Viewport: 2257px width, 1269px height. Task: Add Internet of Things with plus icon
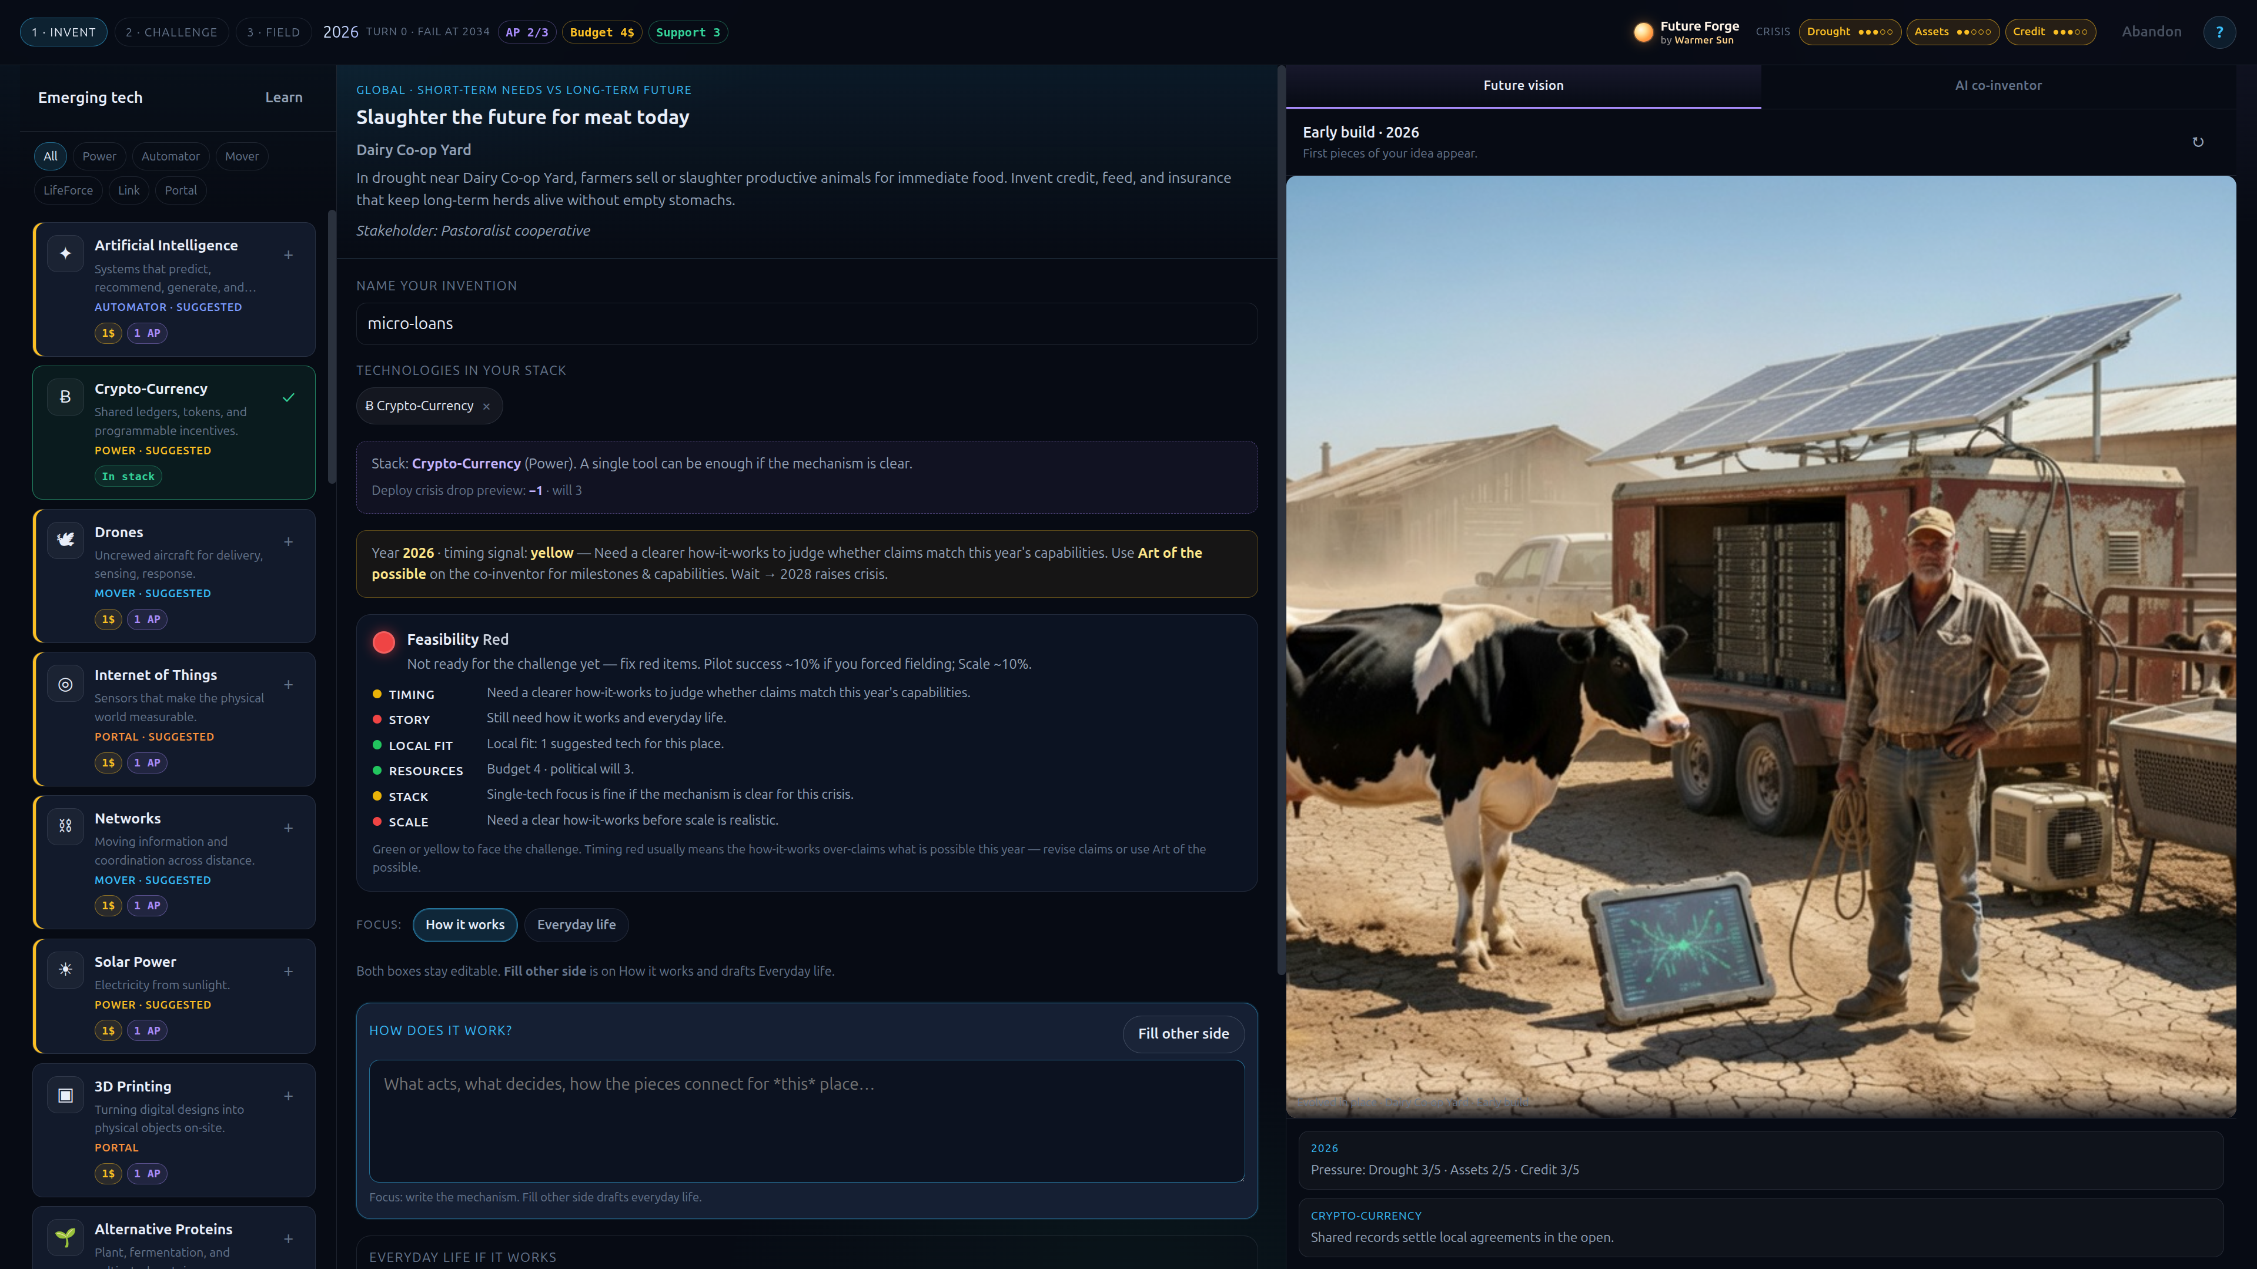pos(288,685)
